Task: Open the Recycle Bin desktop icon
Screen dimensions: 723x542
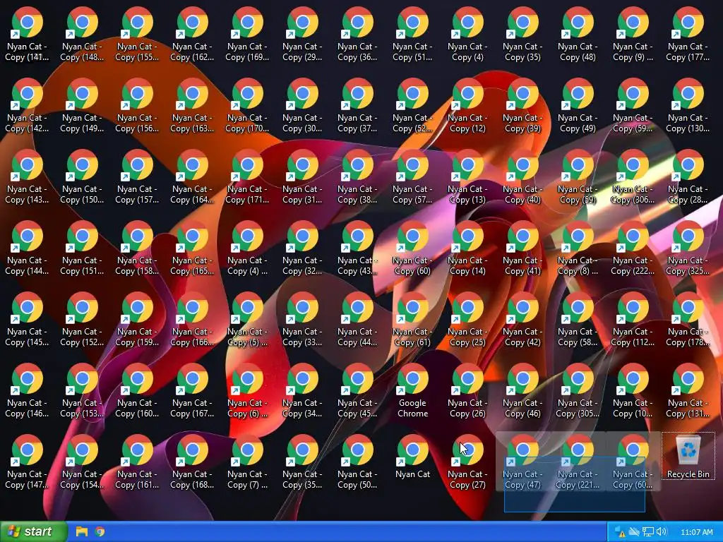Action: click(x=688, y=457)
